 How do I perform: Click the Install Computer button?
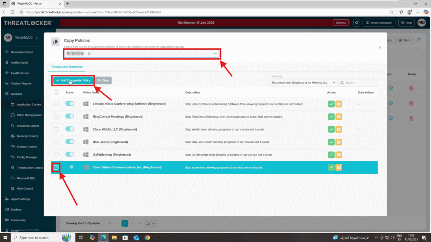[x=379, y=23]
